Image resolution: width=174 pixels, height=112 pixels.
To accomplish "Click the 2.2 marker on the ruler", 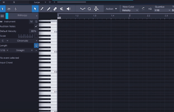I will [x=148, y=16].
